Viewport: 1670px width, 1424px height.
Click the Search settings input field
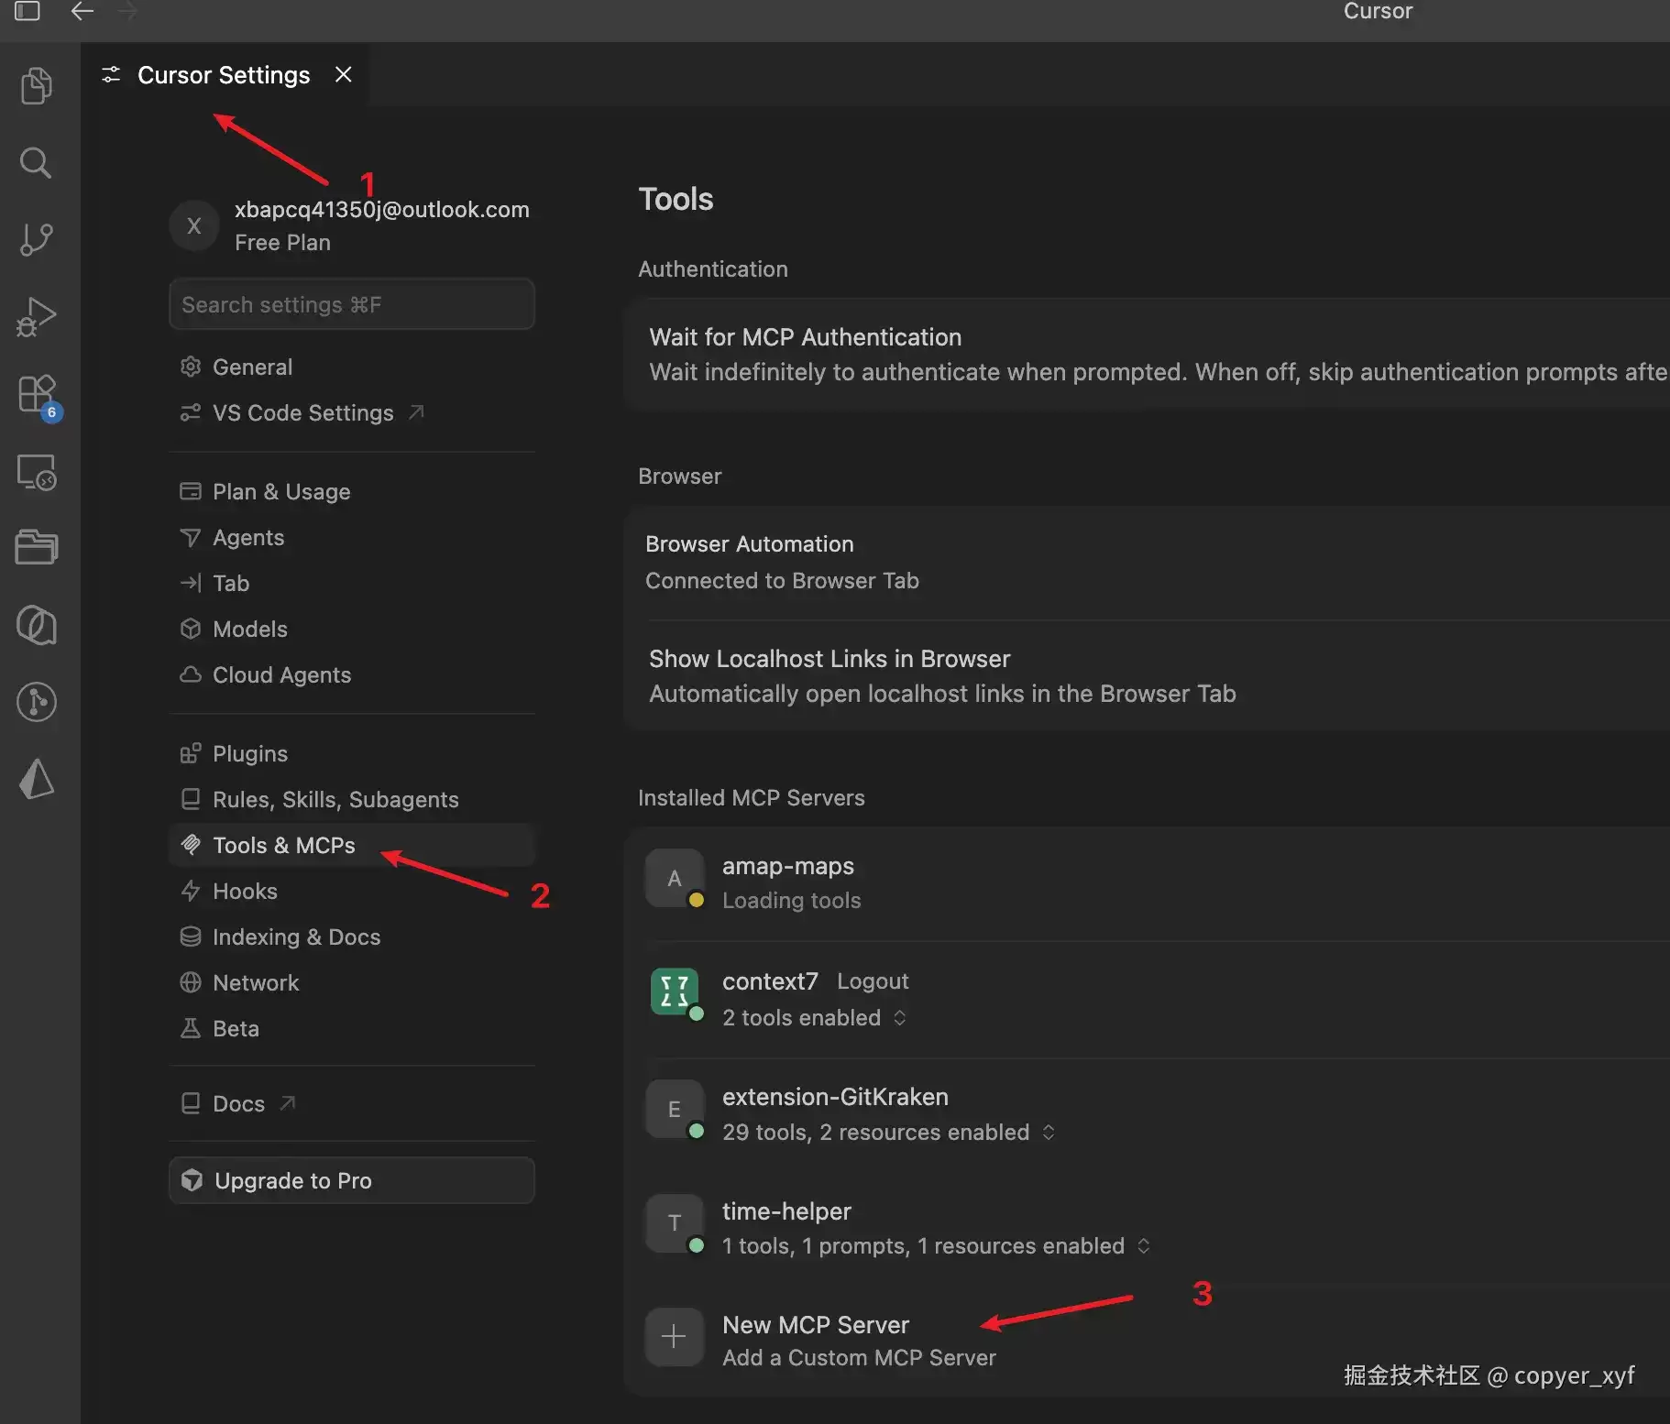click(352, 304)
